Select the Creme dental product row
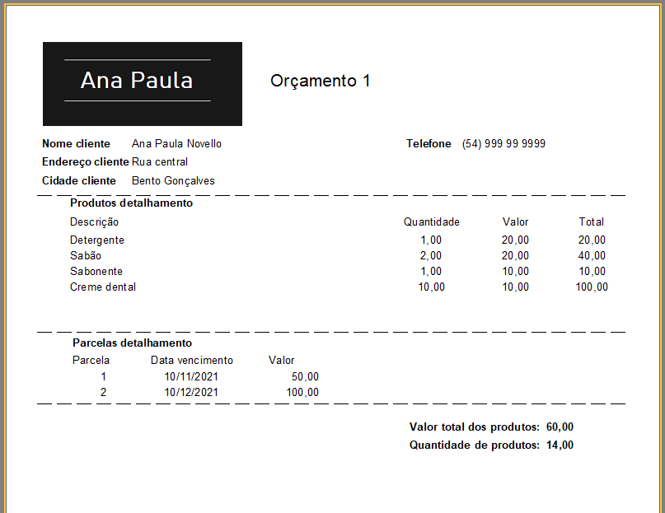 pyautogui.click(x=339, y=287)
